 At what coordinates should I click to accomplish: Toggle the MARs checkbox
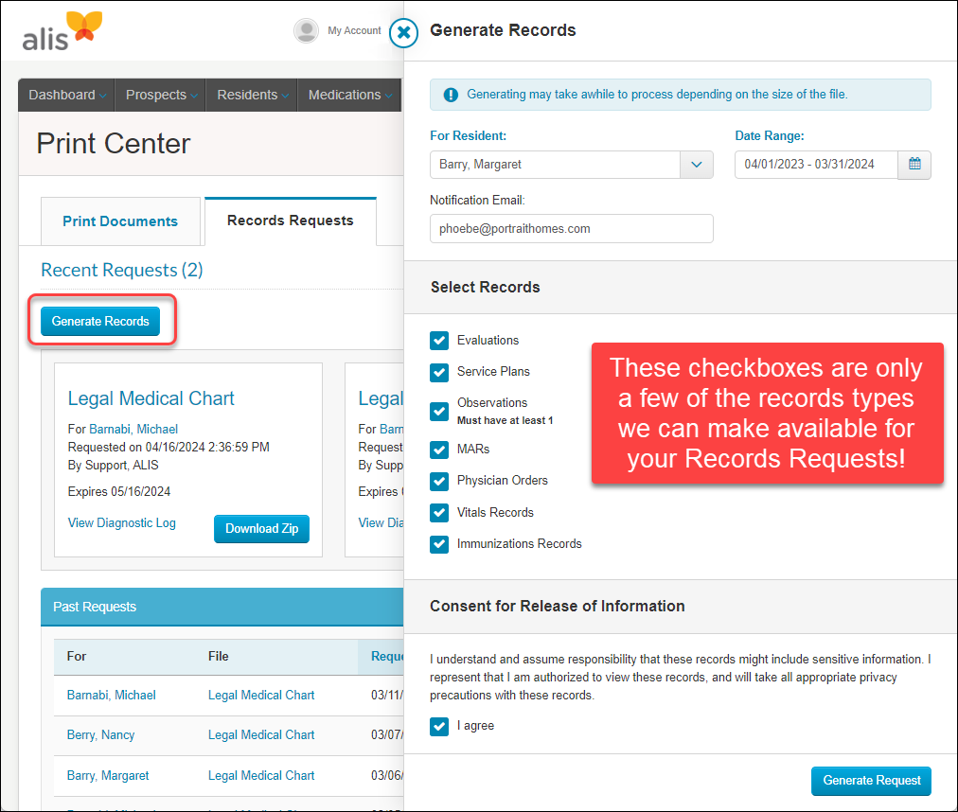pyautogui.click(x=438, y=450)
